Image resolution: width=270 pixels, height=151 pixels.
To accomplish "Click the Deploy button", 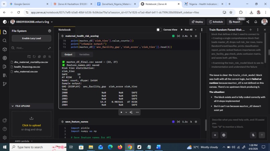I will tap(197, 22).
